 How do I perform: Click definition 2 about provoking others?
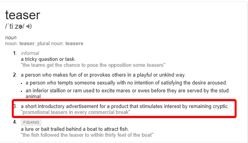click(x=103, y=75)
